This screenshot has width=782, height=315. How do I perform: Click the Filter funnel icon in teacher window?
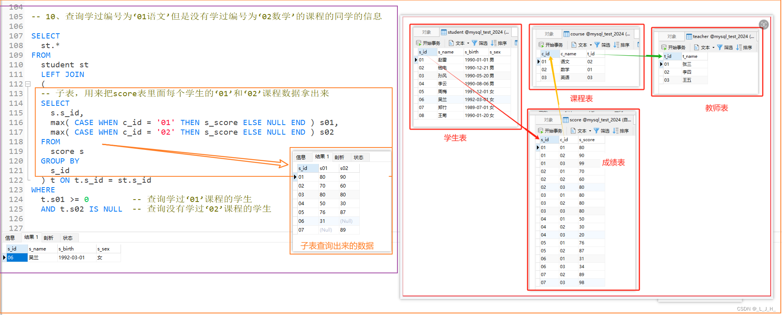(x=720, y=47)
